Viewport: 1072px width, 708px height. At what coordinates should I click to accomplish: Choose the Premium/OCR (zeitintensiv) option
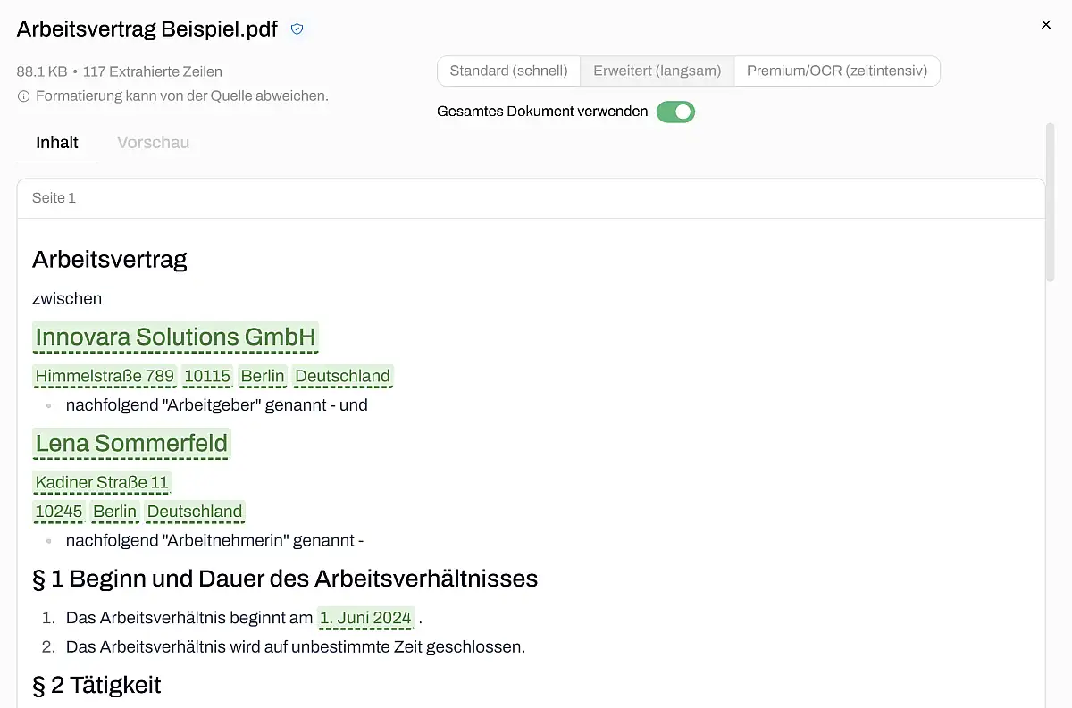click(837, 71)
